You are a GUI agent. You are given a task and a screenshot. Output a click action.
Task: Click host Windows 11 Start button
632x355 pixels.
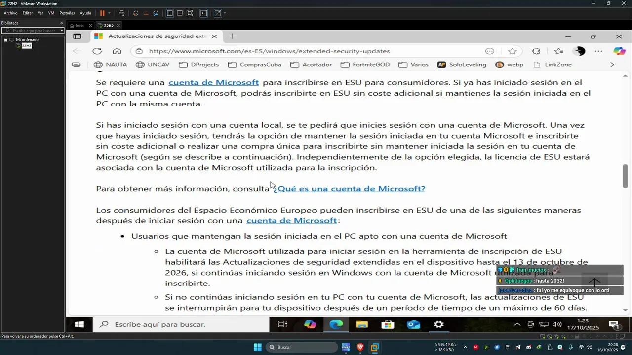click(257, 347)
